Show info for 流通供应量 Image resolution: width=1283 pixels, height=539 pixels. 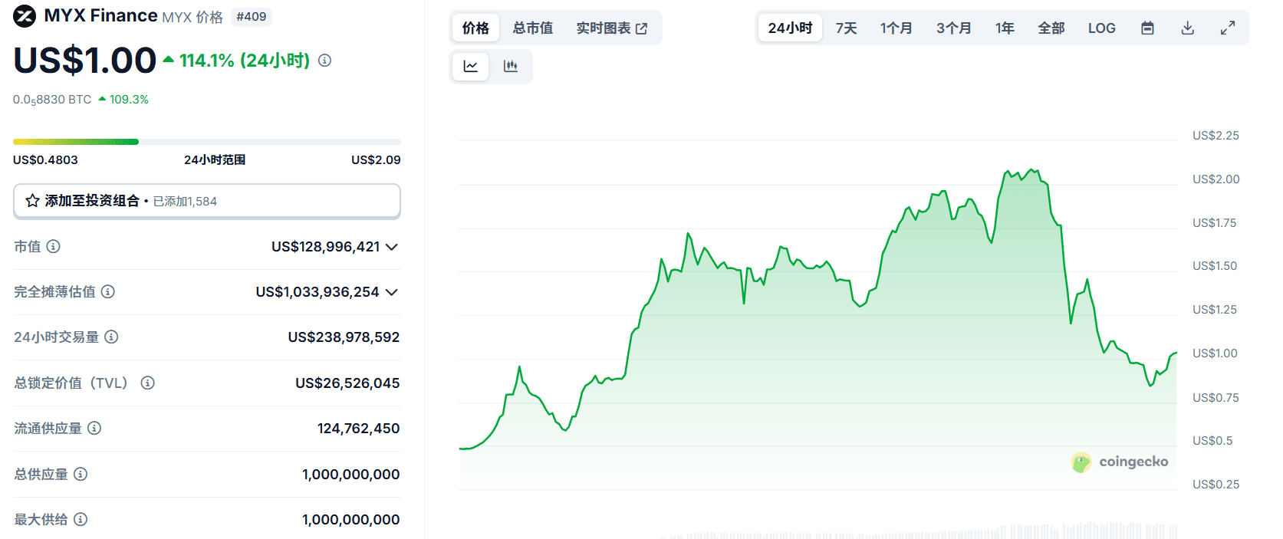pyautogui.click(x=94, y=428)
